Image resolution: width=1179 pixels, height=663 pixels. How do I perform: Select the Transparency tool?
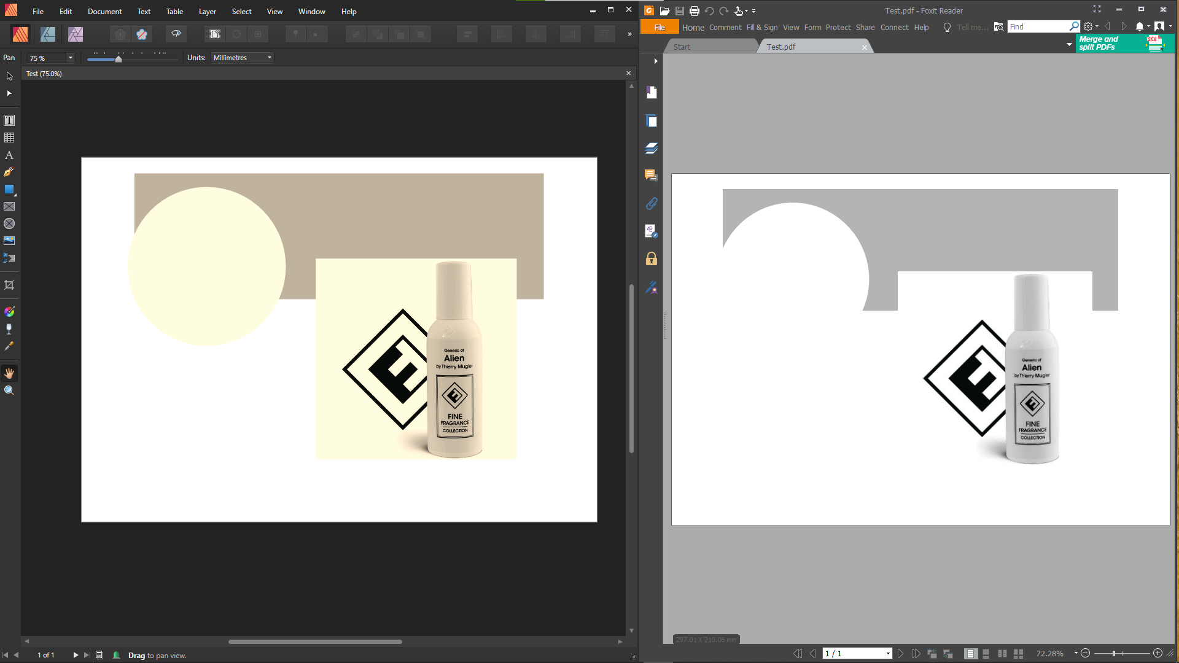point(9,329)
